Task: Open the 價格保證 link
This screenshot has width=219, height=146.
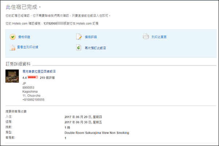Action: pos(24,37)
